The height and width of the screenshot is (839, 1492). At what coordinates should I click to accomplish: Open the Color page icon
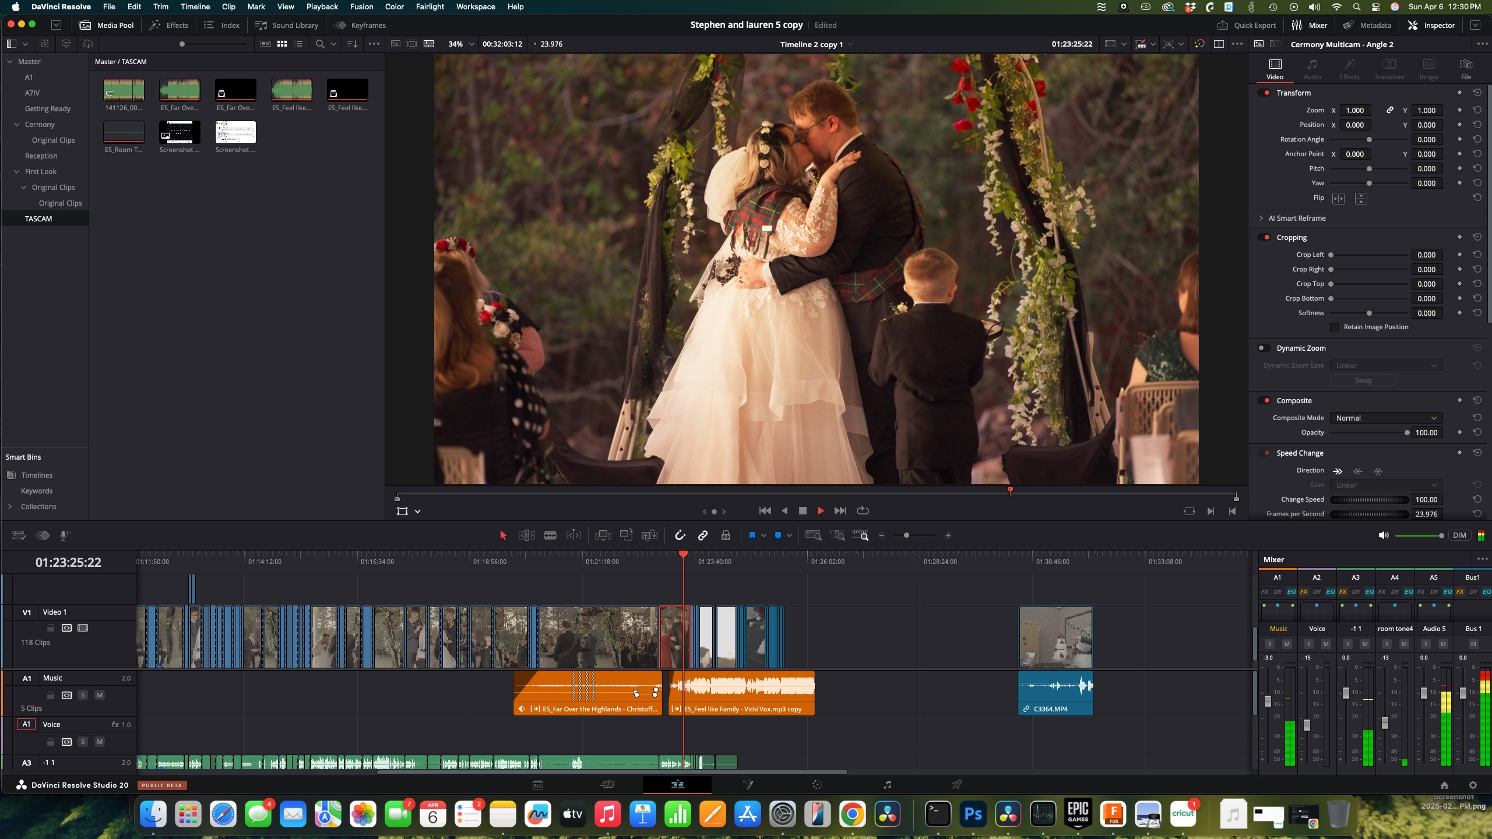pos(817,785)
